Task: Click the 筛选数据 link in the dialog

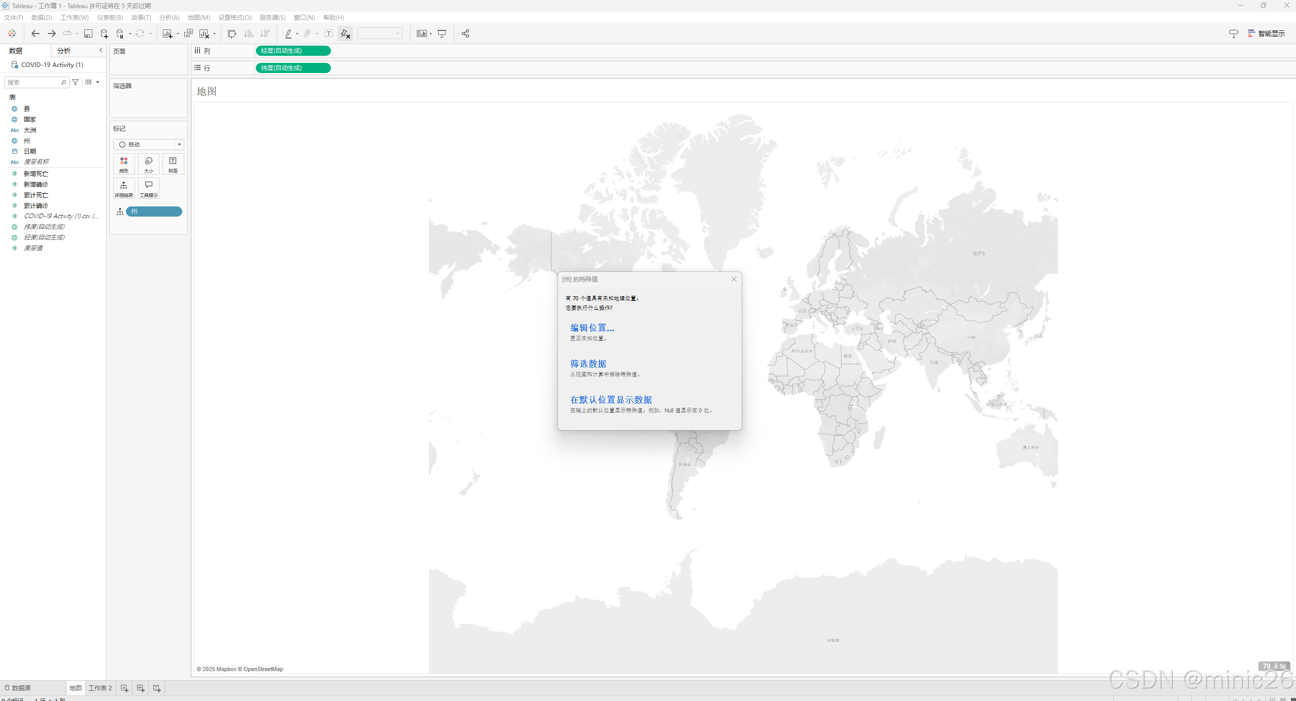Action: (x=588, y=364)
